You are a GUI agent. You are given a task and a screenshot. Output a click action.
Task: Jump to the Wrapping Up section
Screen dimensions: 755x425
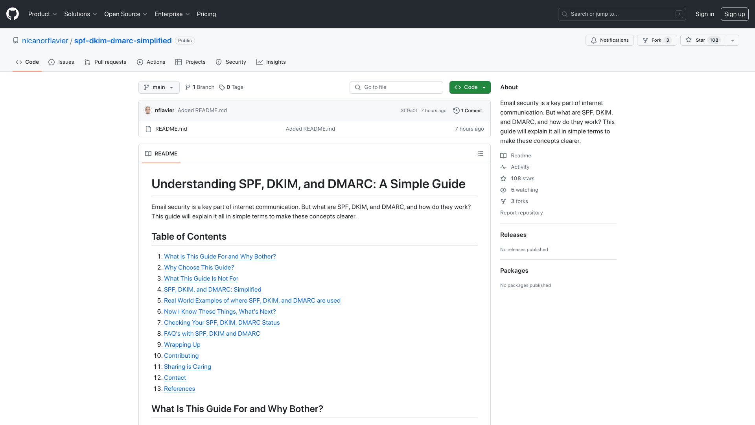182,345
